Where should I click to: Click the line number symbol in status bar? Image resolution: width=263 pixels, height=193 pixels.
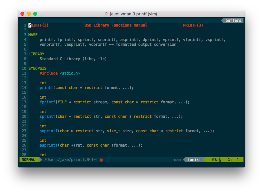pos(220,160)
